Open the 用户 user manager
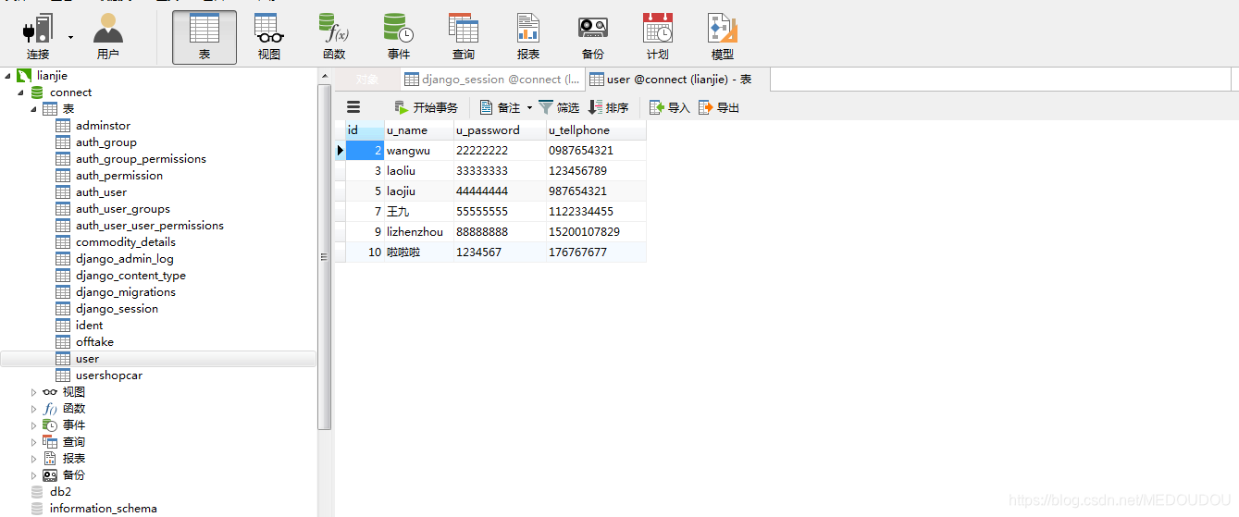Viewport: 1239px width, 517px height. [108, 38]
